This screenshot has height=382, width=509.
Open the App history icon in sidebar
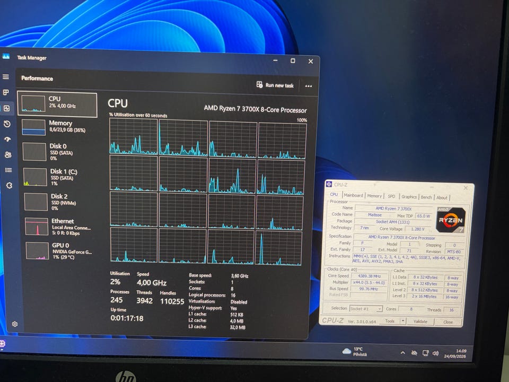click(7, 124)
